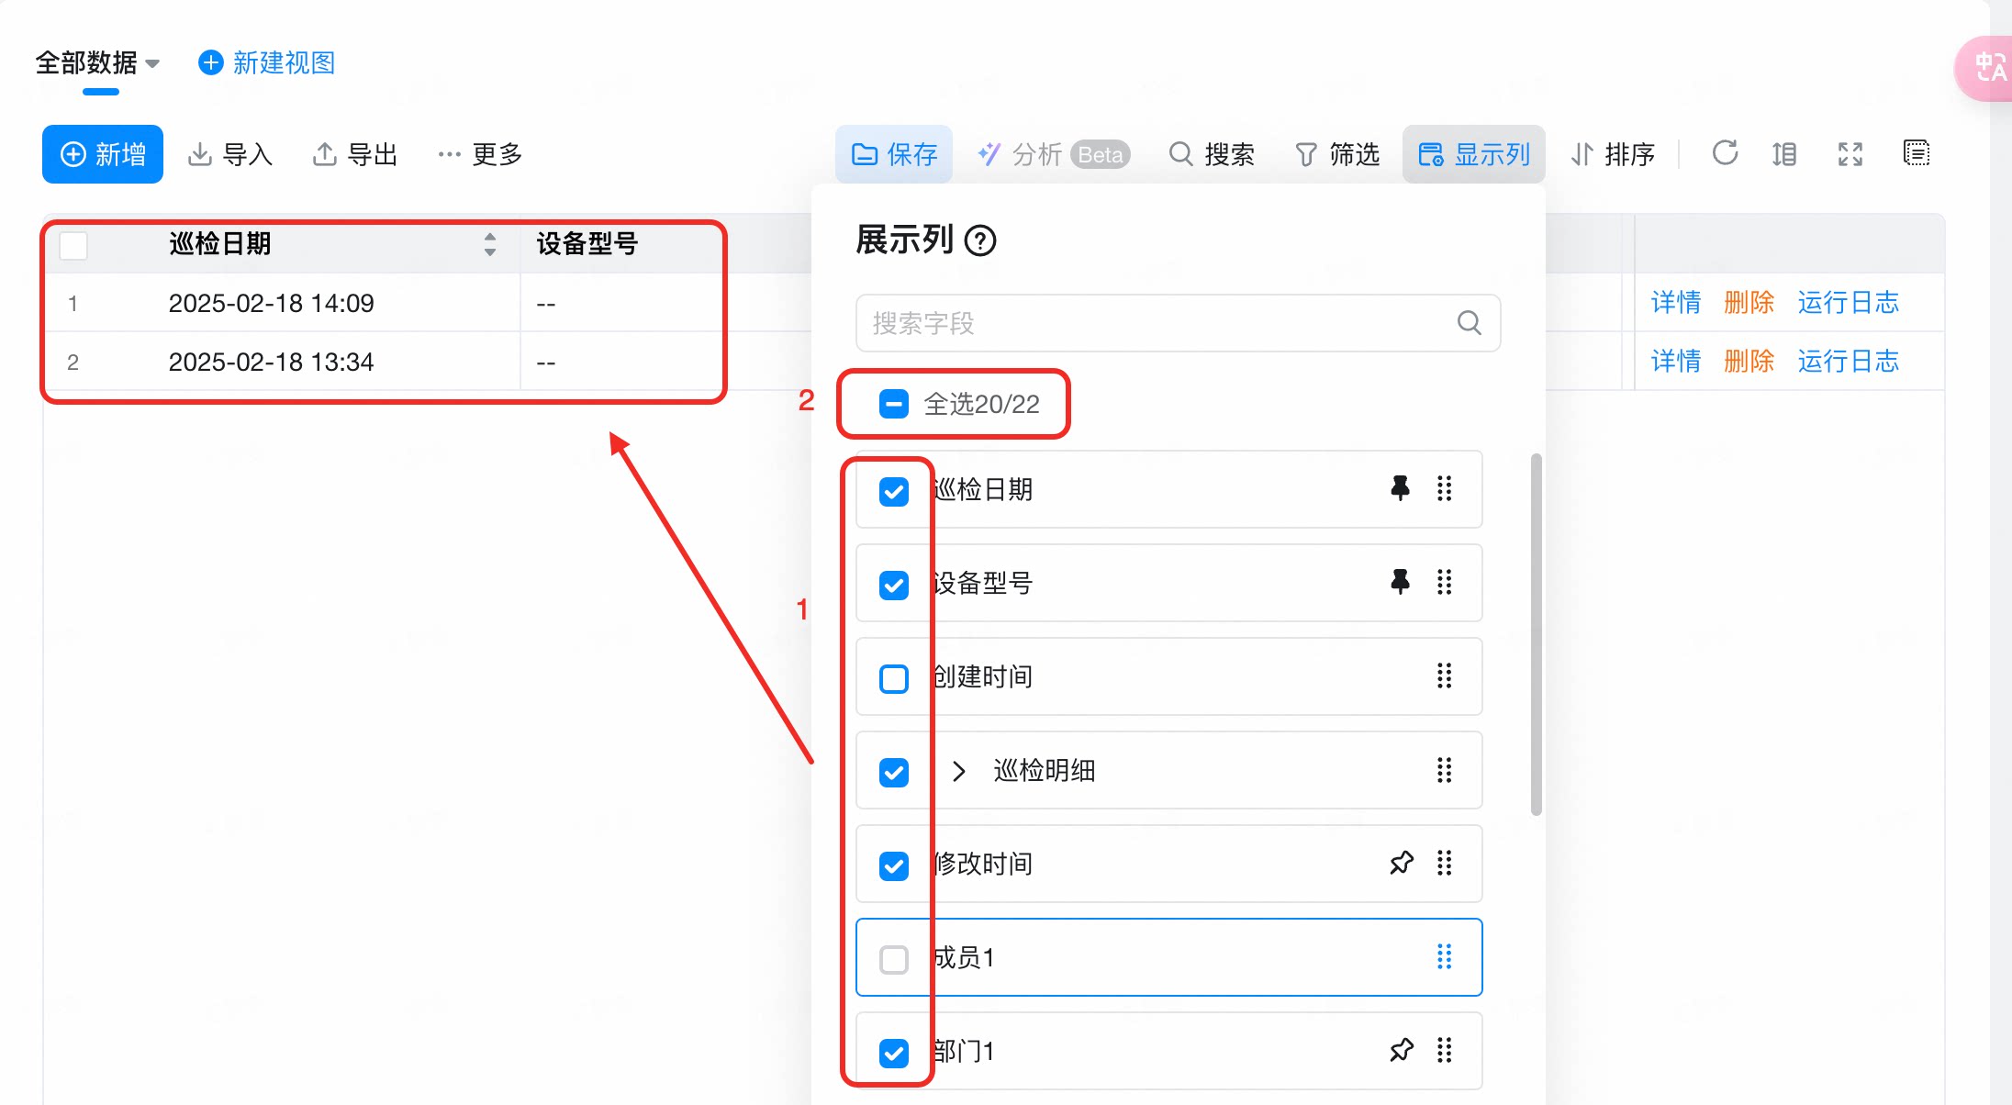Enter fullscreen with the expand icon
Screen dimensions: 2012x1105
tap(1850, 154)
